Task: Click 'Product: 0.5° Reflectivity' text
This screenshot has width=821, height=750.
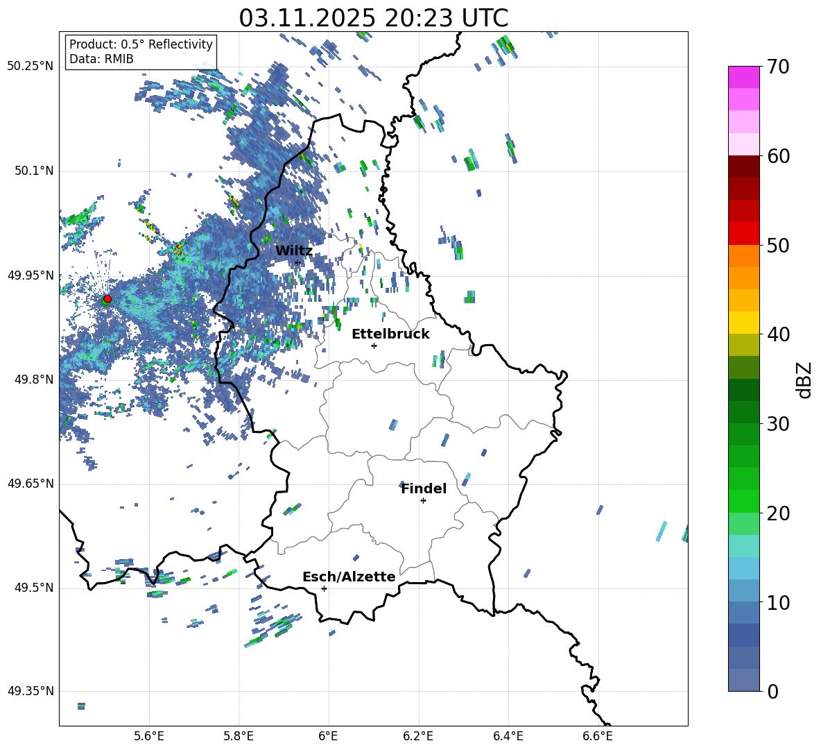Action: [141, 44]
